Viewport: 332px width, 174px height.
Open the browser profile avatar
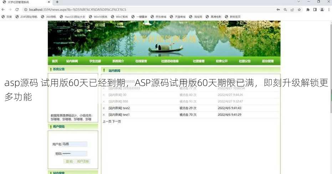pos(322,10)
